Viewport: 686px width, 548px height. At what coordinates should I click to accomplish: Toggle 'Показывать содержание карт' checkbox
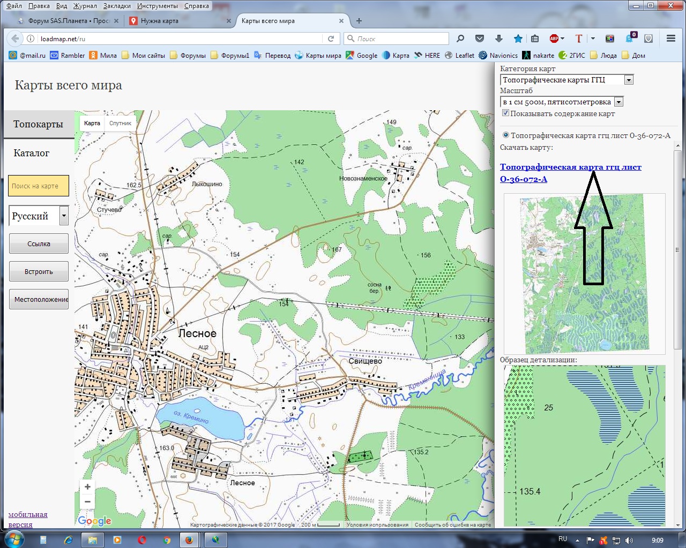pyautogui.click(x=505, y=113)
